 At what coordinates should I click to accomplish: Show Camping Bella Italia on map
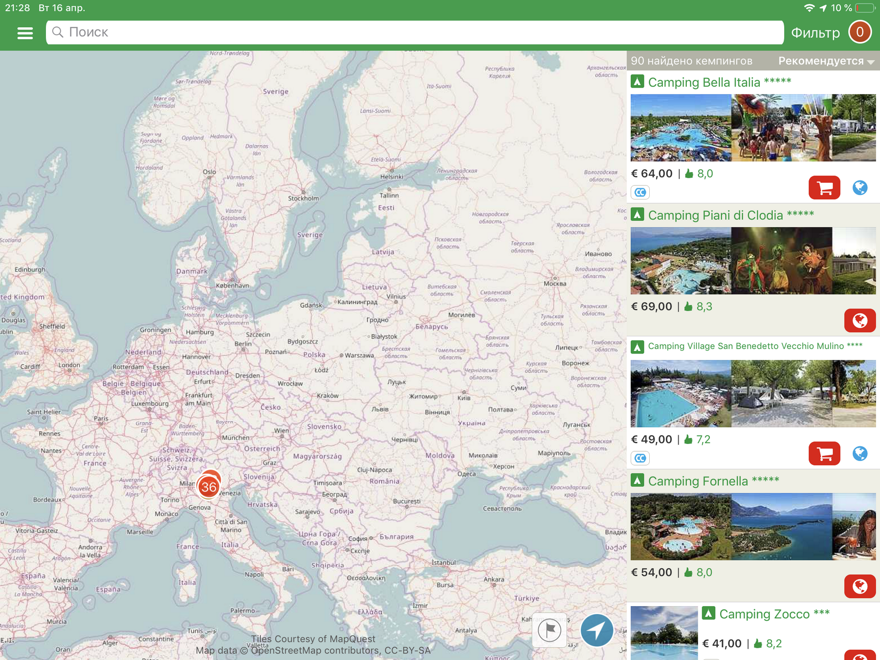[860, 188]
